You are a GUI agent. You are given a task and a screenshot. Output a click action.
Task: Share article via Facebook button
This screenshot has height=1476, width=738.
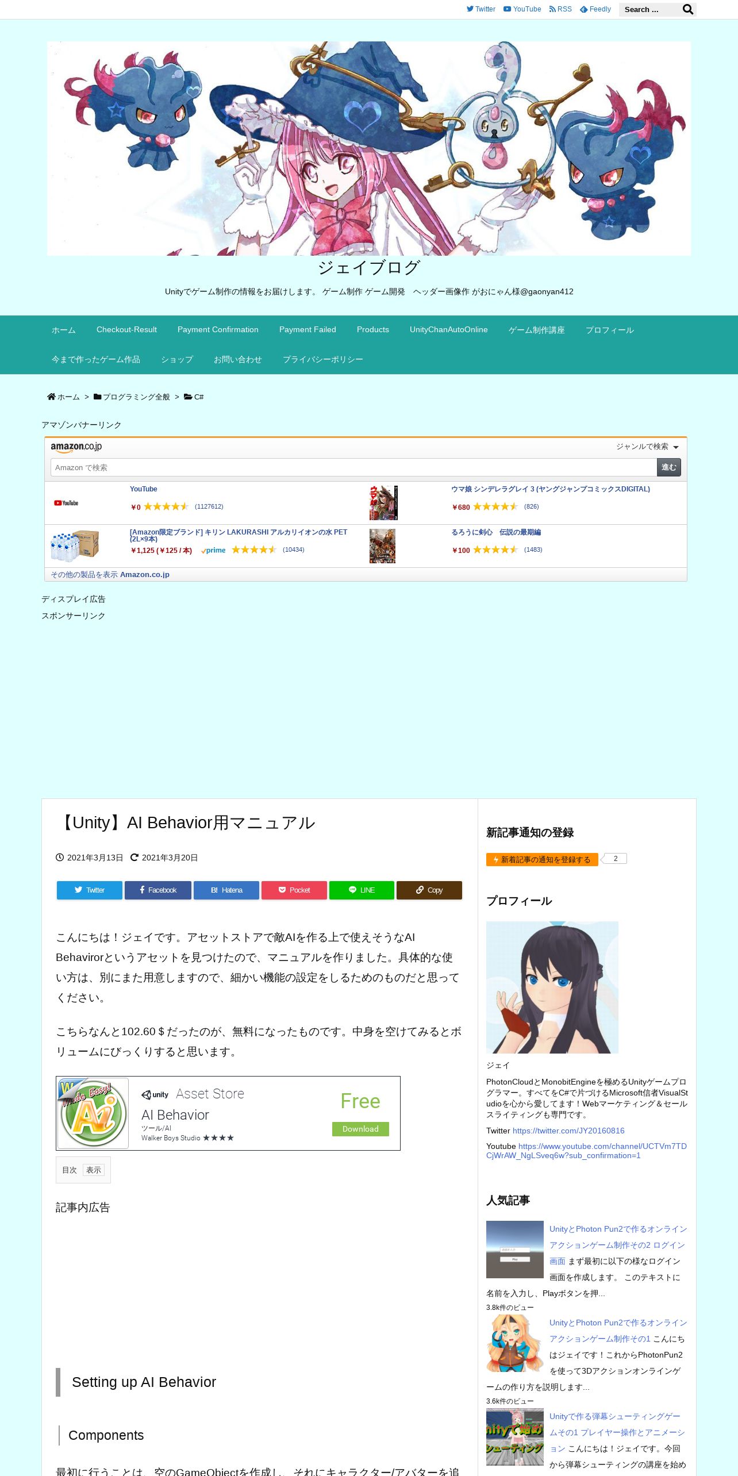[158, 890]
